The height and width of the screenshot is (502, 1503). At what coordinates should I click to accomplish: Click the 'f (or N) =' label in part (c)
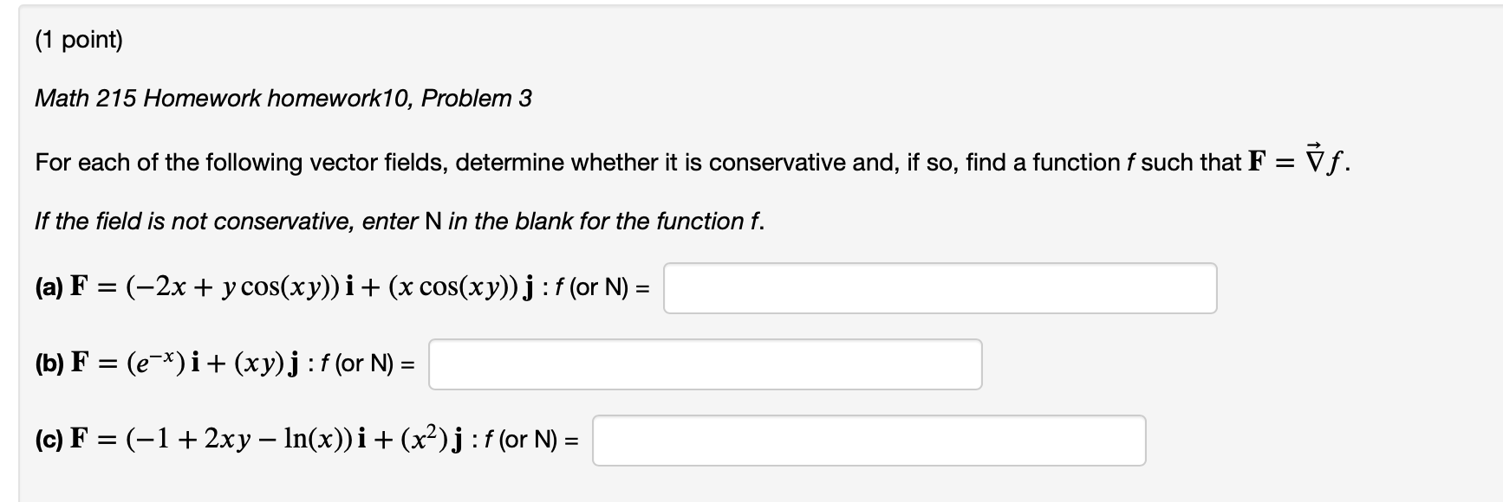click(530, 440)
